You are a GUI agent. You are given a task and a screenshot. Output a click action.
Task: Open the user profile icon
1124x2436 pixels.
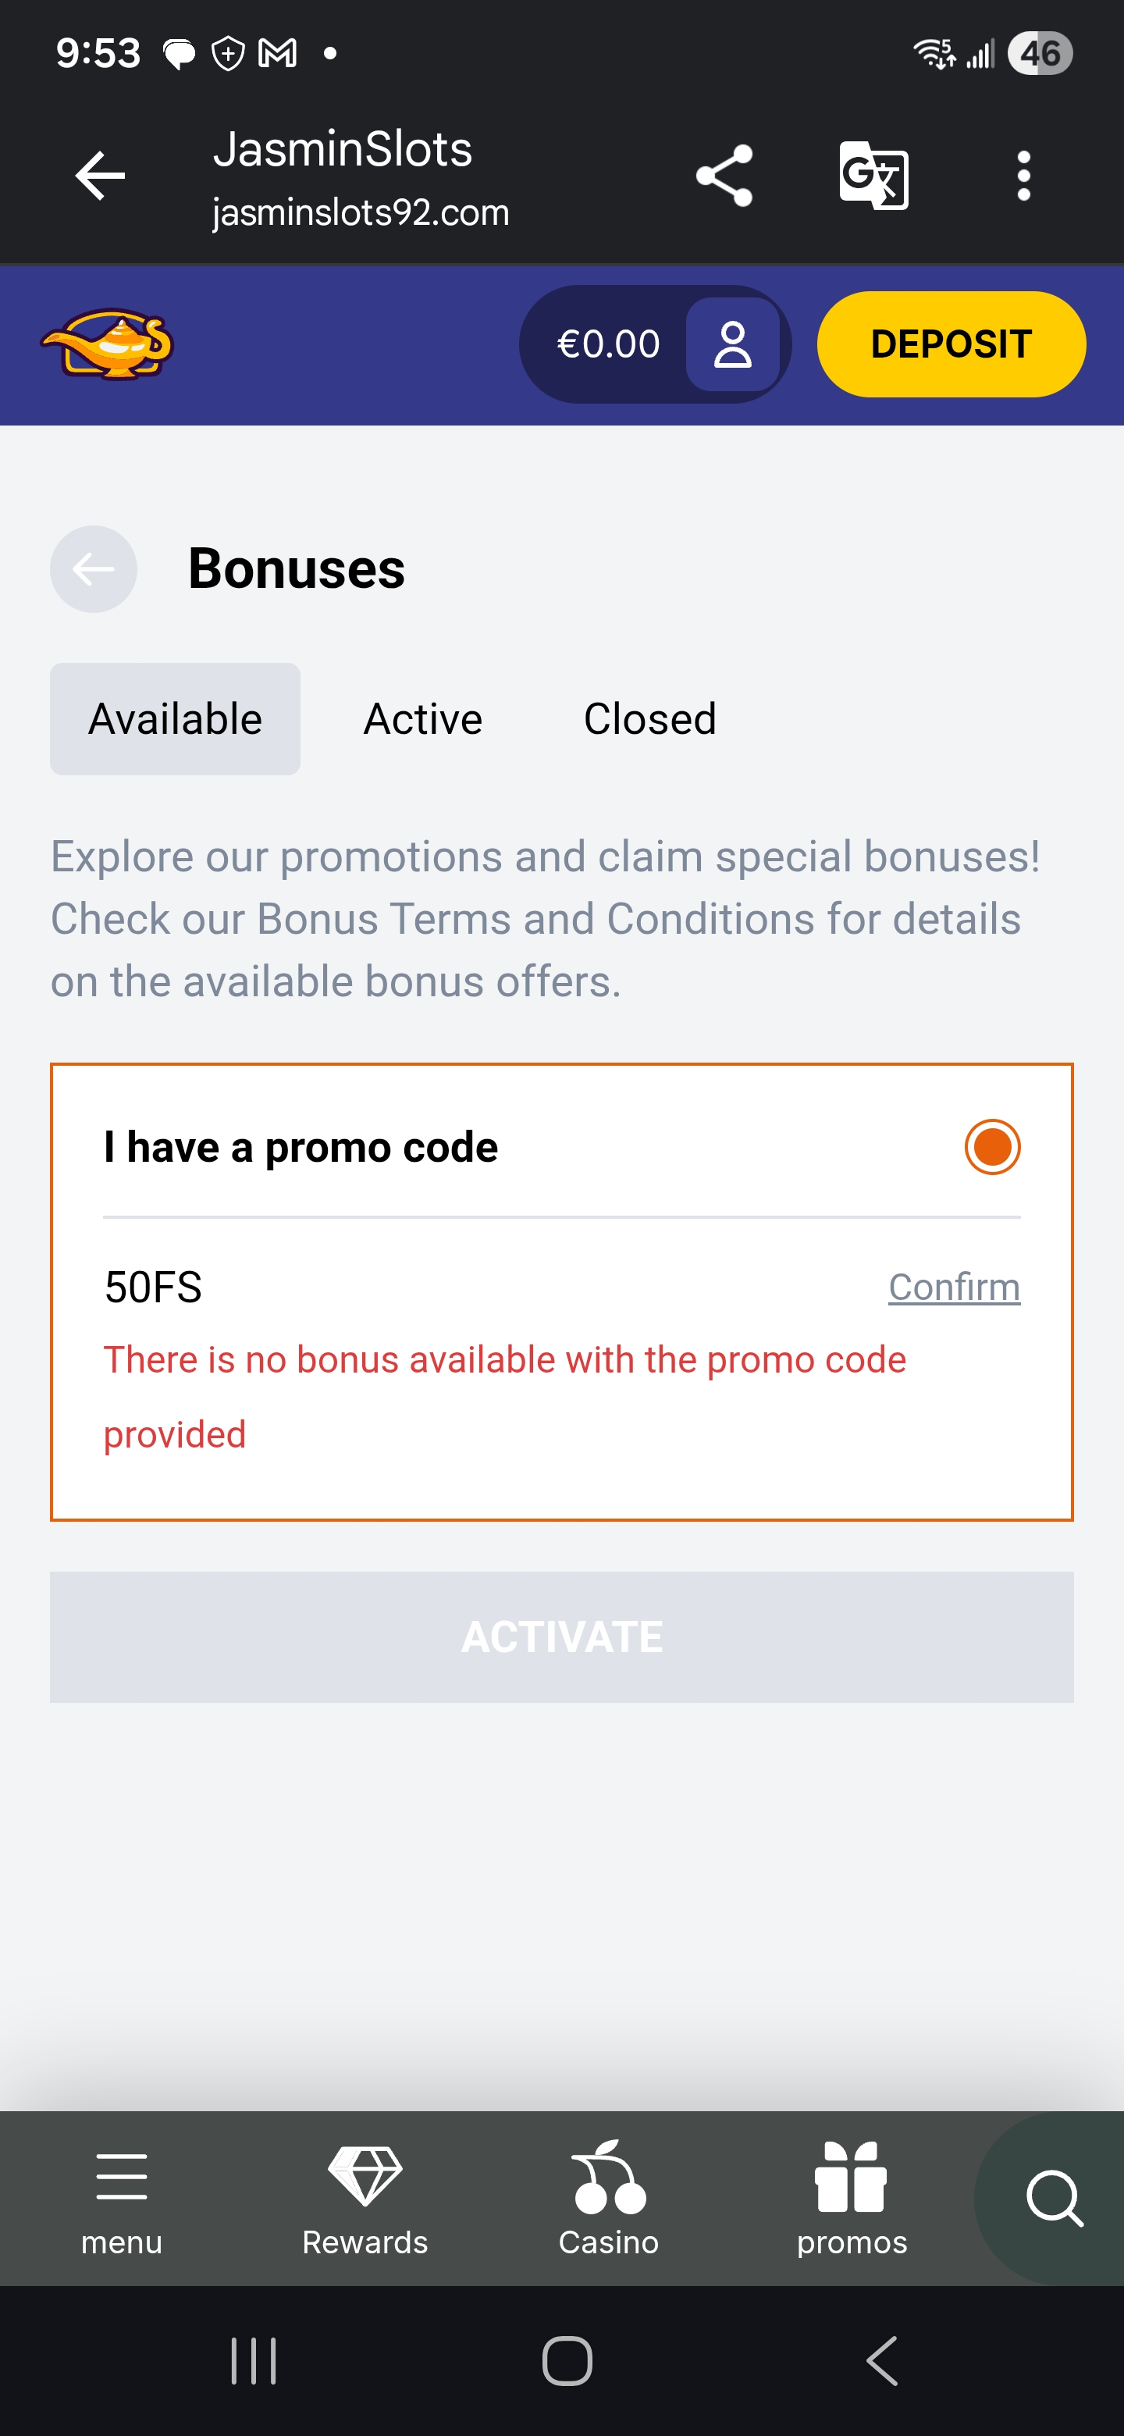click(733, 344)
